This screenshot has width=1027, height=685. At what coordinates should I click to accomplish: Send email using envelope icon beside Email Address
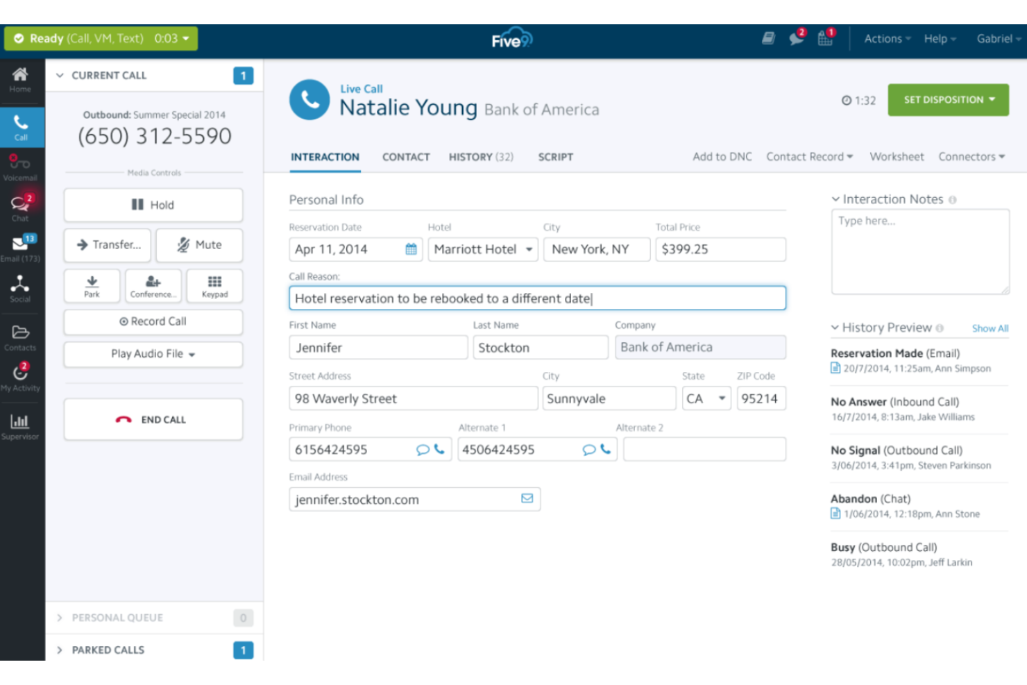point(527,499)
